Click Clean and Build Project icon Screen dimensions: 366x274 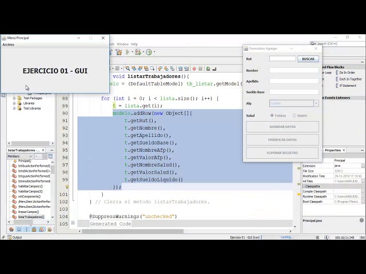tap(118, 52)
